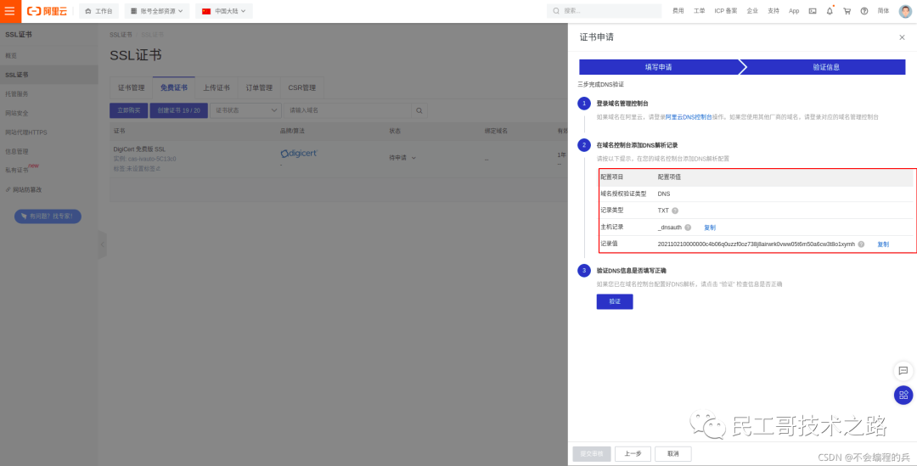Viewport: 917px width, 466px height.
Task: Expand the 证书状态 filter dropdown
Action: [x=246, y=110]
